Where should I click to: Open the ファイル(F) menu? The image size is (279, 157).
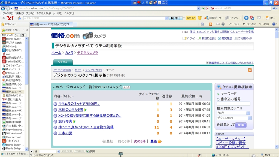pyautogui.click(x=8, y=13)
